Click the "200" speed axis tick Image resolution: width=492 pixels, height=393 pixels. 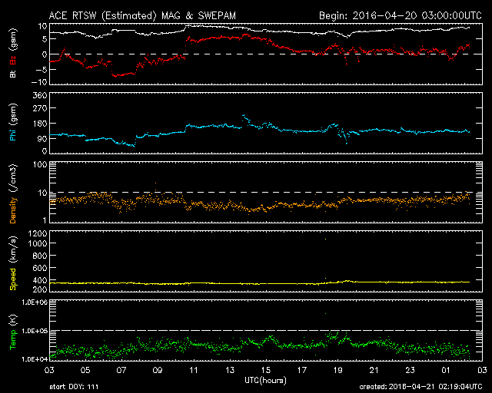tap(40, 289)
